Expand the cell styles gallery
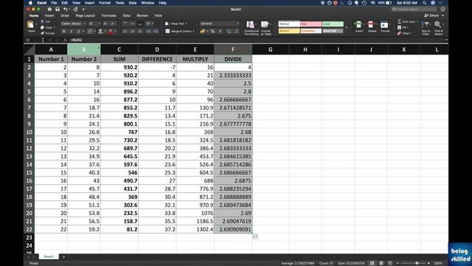The height and width of the screenshot is (266, 472). click(x=346, y=28)
